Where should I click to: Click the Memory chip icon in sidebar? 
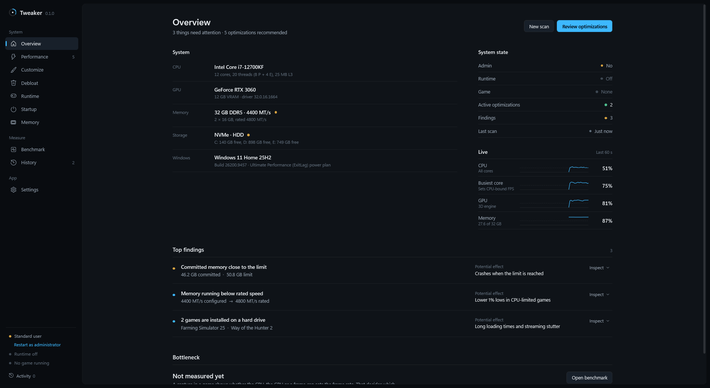pyautogui.click(x=13, y=122)
